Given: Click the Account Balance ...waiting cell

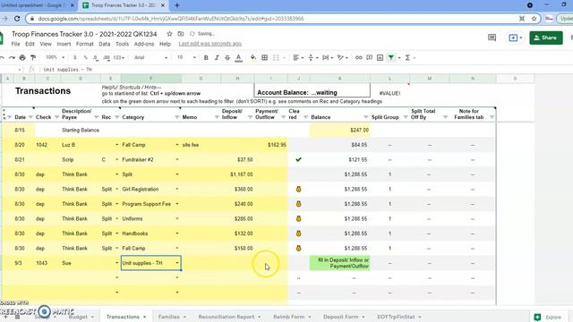Looking at the screenshot, I should (312, 91).
